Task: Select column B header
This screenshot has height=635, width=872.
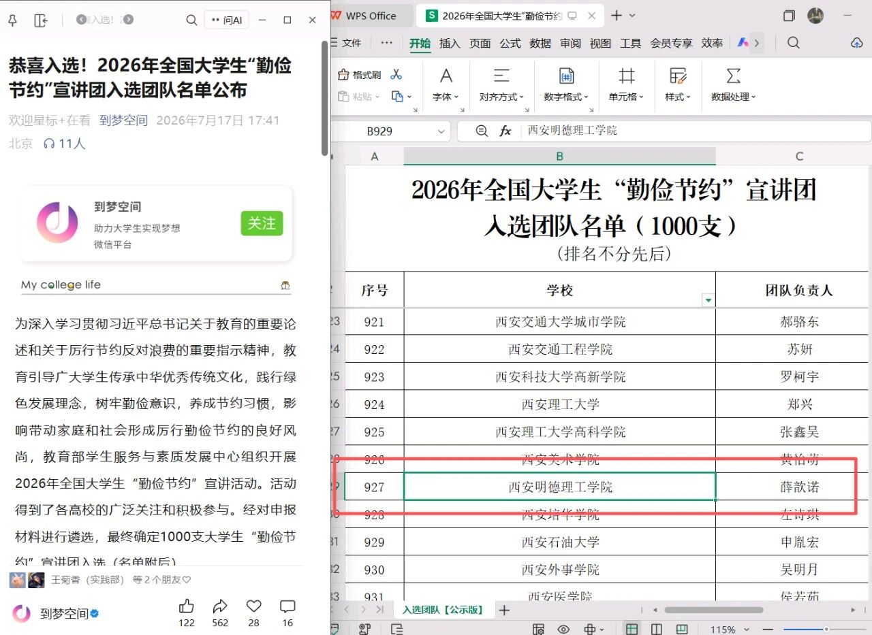Action: 559,157
